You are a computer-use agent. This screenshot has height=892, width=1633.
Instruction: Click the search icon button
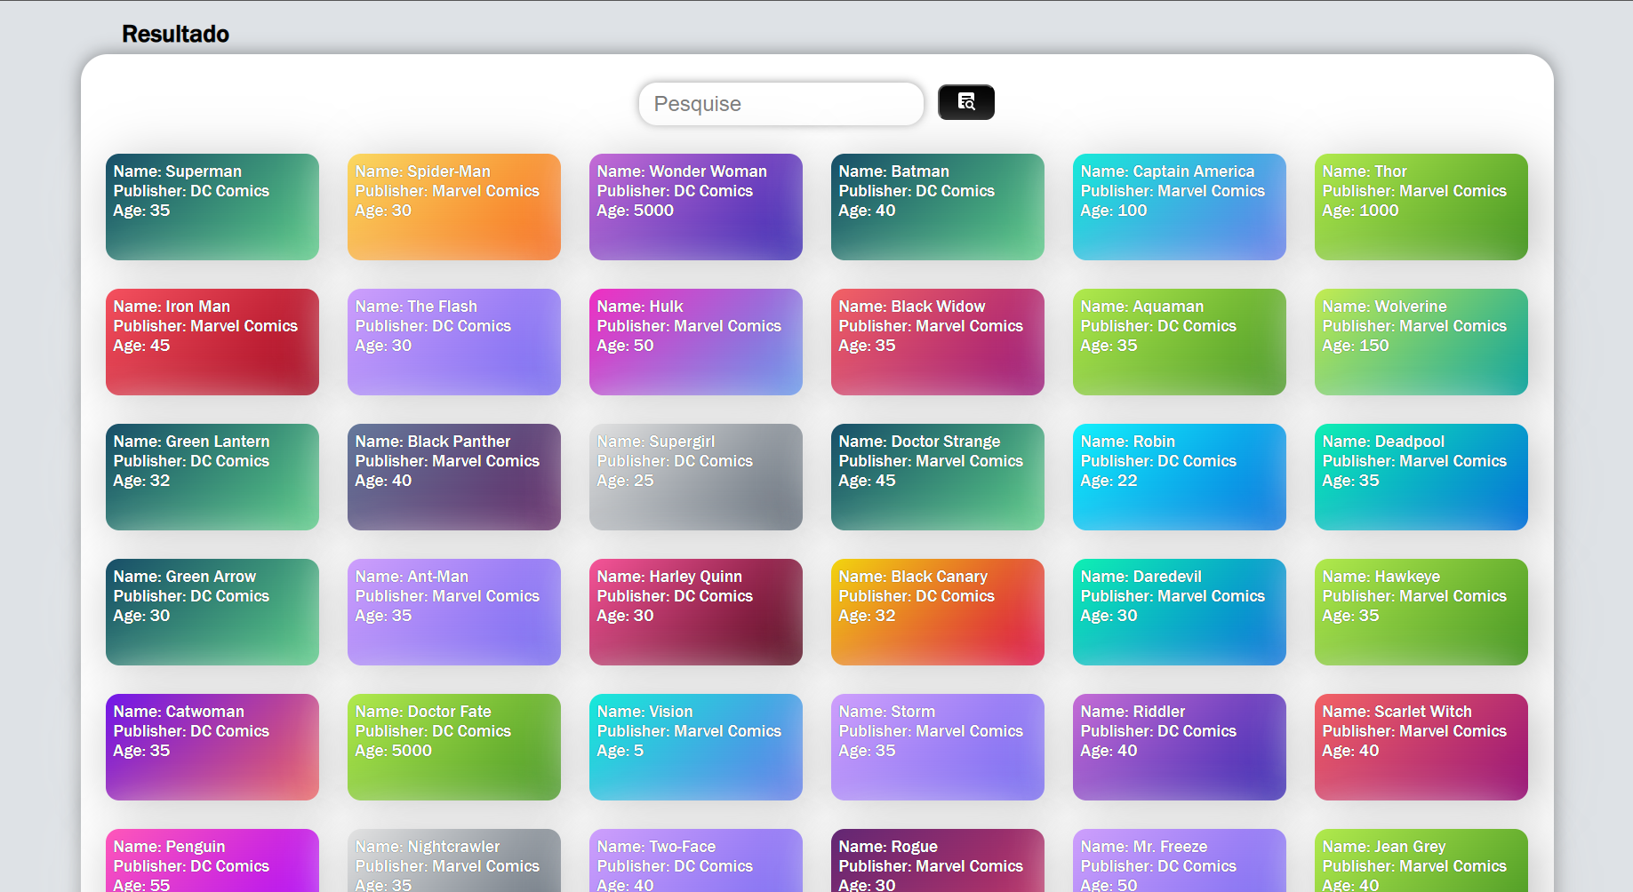[x=965, y=102]
